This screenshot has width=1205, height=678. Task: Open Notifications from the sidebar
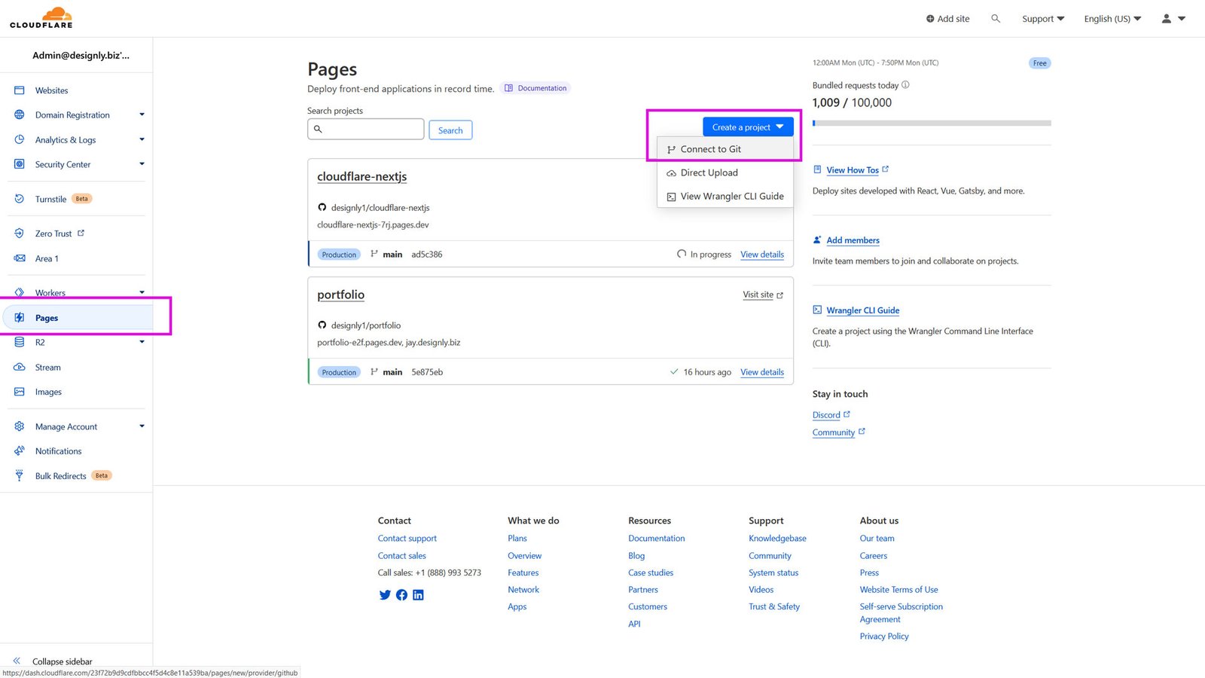(x=58, y=450)
